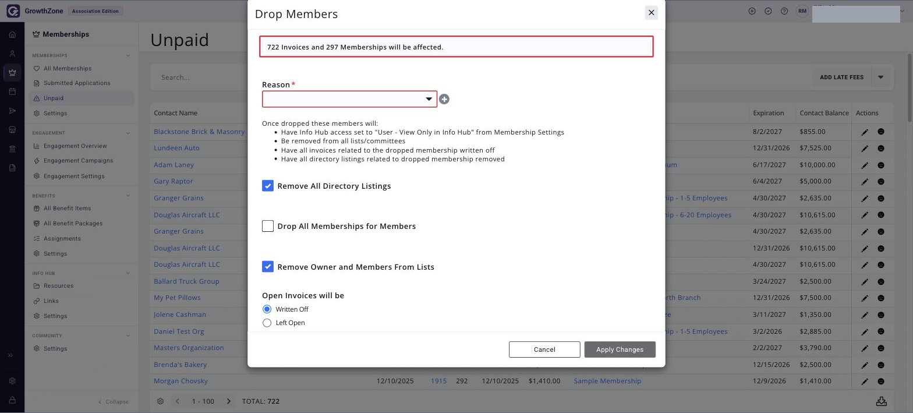This screenshot has height=413, width=913.
Task: Click the table settings gear icon
Action: pyautogui.click(x=161, y=401)
